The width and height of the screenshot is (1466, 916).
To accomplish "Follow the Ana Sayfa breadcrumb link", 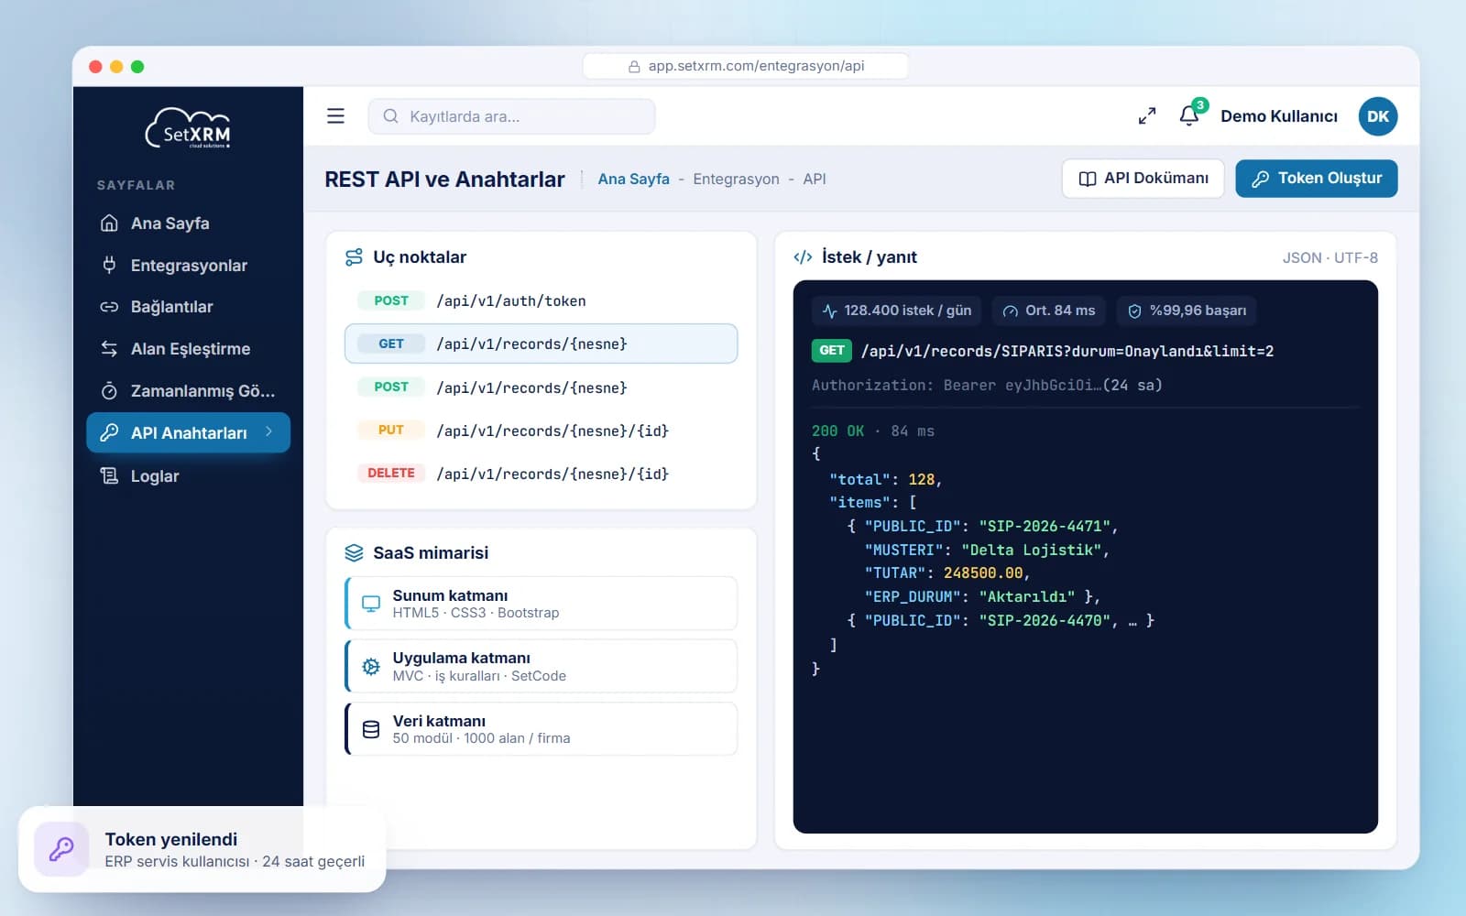I will point(634,180).
